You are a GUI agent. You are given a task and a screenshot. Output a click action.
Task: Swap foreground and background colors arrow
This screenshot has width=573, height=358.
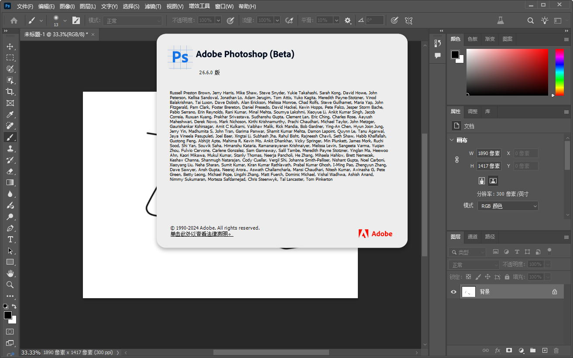pyautogui.click(x=14, y=307)
